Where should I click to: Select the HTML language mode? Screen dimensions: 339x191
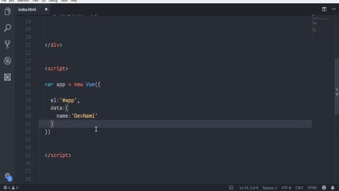(312, 188)
